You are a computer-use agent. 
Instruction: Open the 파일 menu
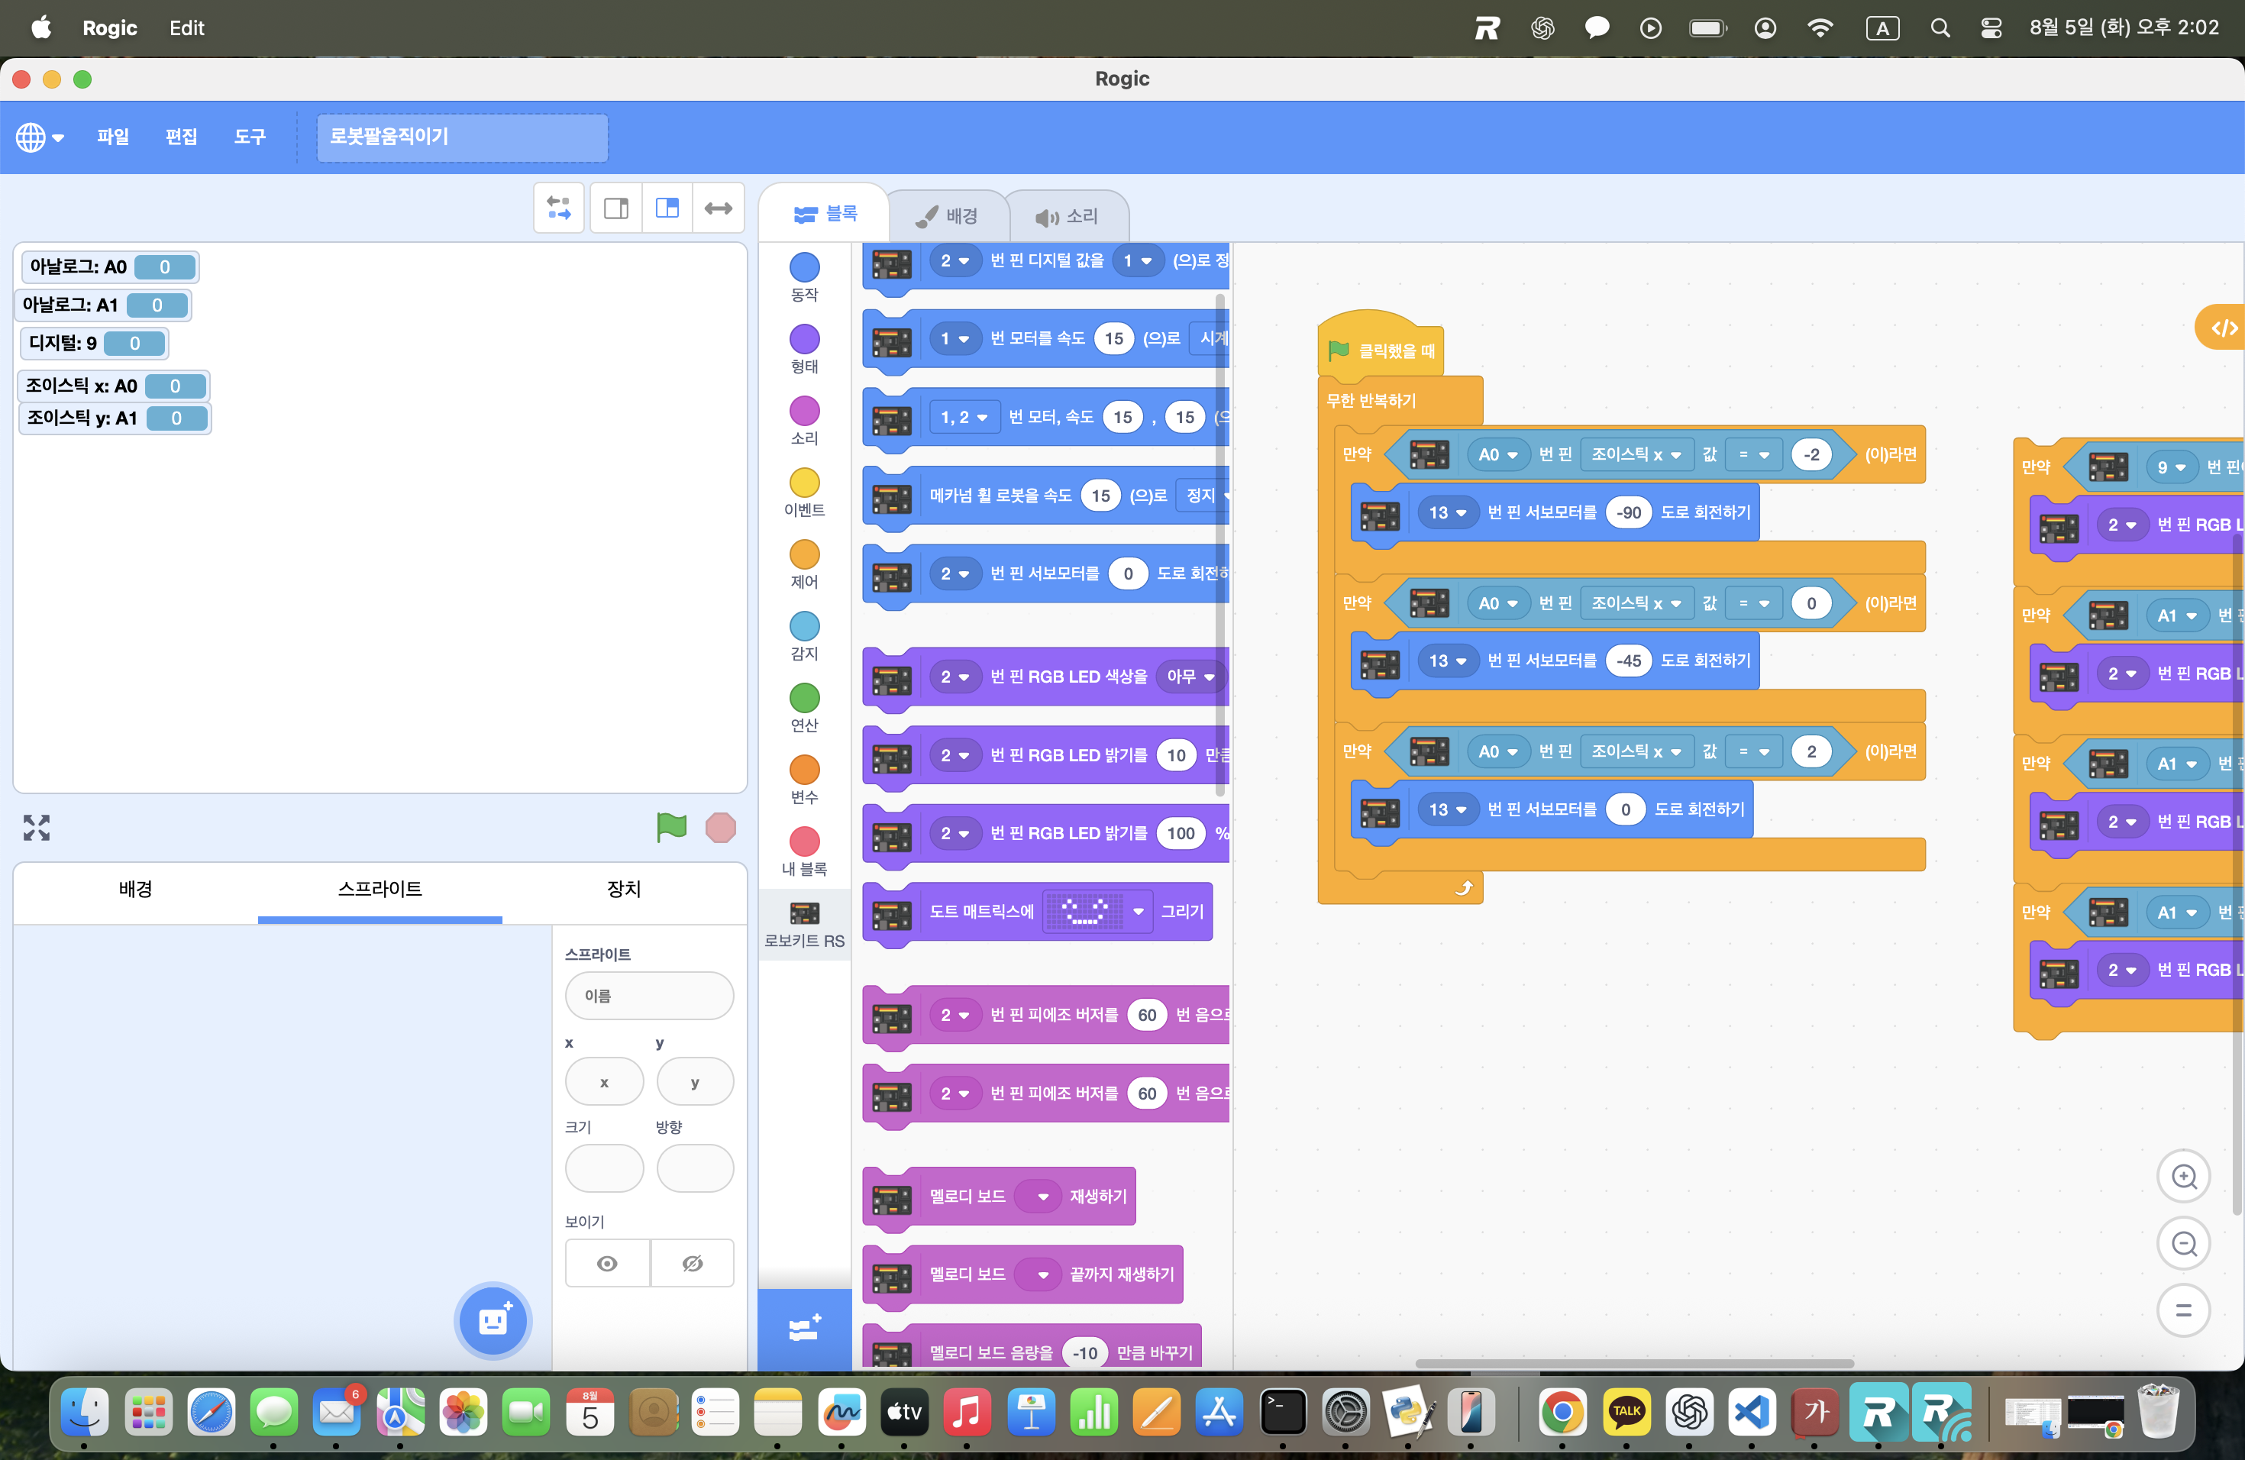[x=112, y=137]
